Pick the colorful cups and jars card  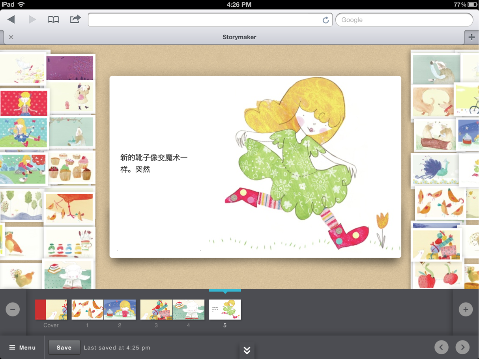point(69,243)
